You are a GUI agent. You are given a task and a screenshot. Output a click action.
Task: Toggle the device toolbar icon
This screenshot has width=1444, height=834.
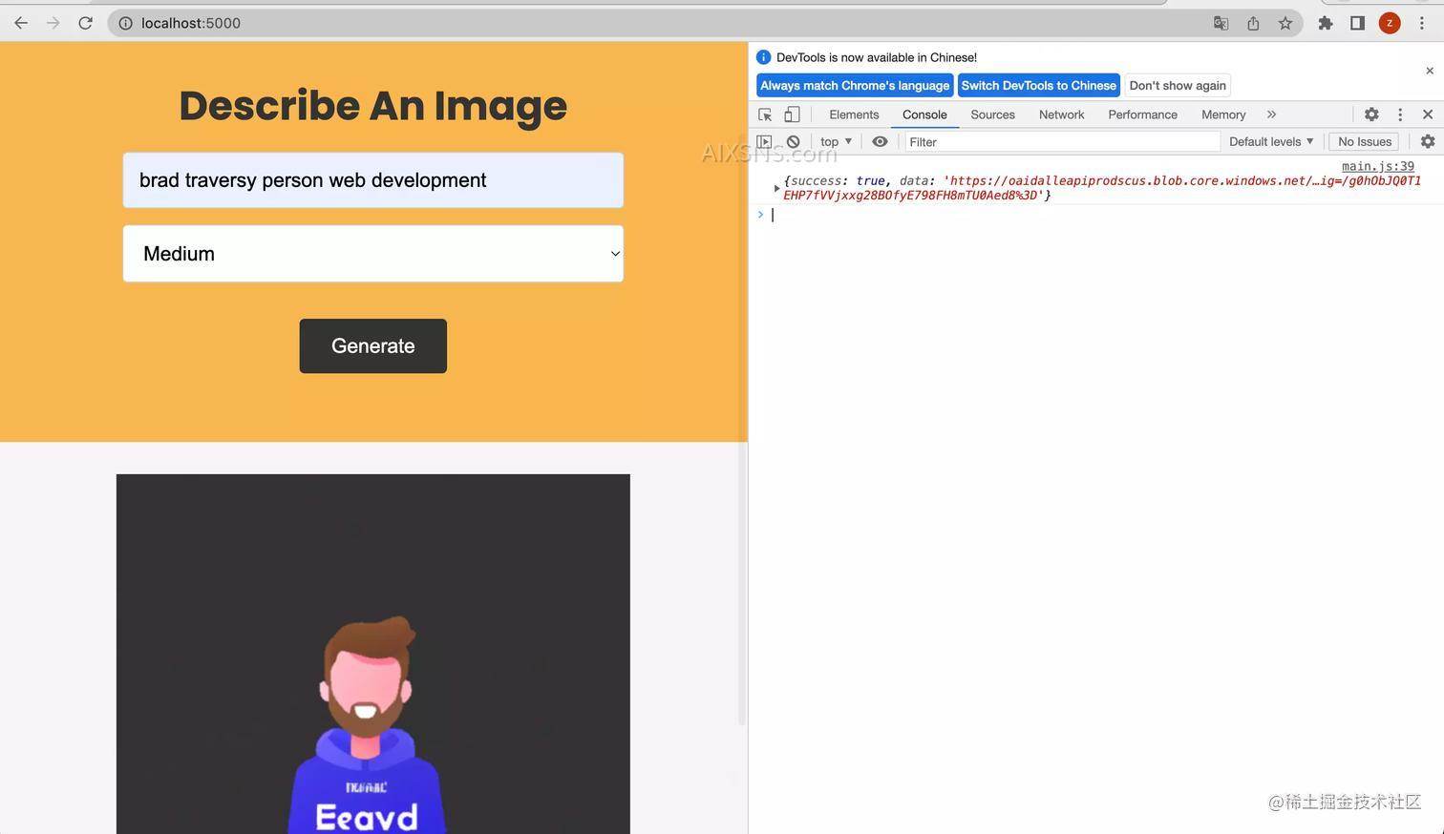pos(792,115)
